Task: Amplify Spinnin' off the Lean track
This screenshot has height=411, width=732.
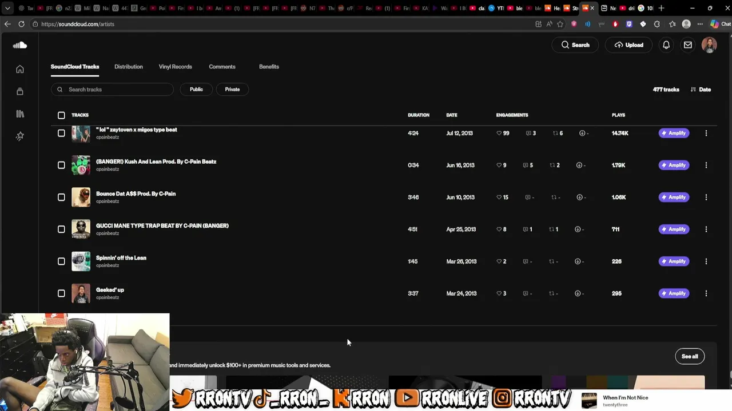Action: (x=674, y=261)
